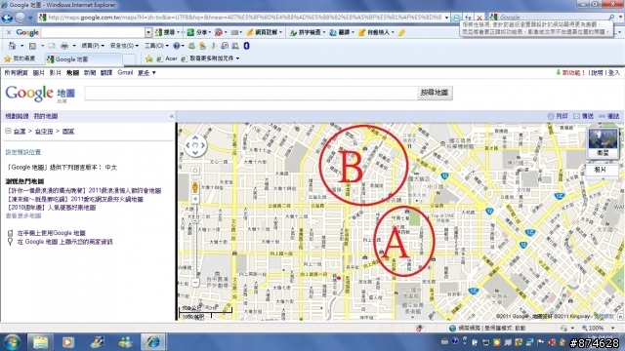The height and width of the screenshot is (351, 625).
Task: Select the Street View pegman icon
Action: [195, 186]
